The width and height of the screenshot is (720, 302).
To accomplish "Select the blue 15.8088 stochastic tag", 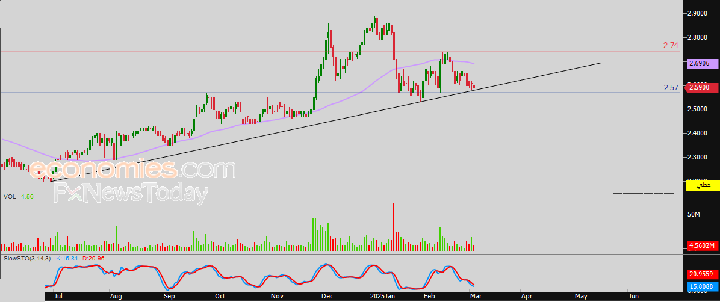I will tap(701, 287).
